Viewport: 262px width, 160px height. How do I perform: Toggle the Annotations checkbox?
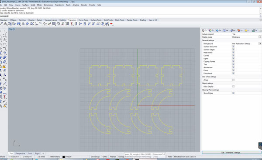point(234,67)
